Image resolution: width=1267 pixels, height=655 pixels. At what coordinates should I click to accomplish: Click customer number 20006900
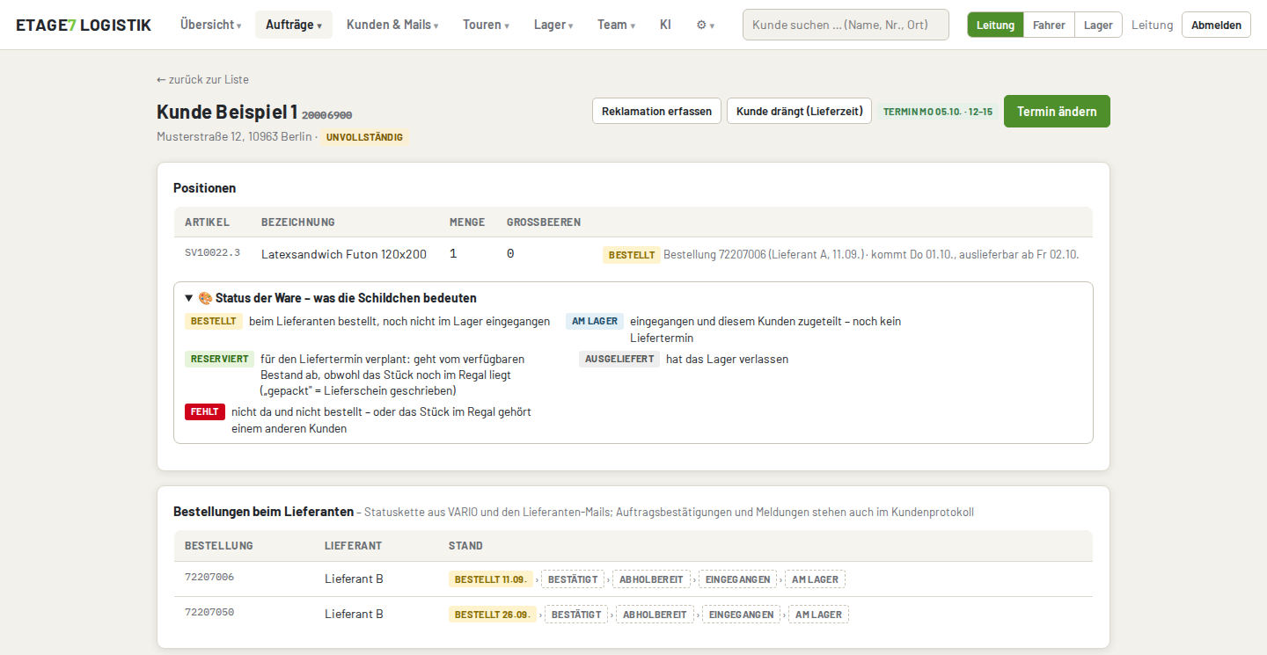pos(326,115)
